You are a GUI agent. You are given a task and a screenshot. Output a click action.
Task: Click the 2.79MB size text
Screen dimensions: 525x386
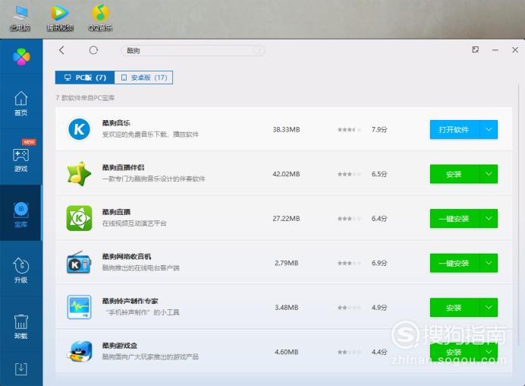coord(287,263)
